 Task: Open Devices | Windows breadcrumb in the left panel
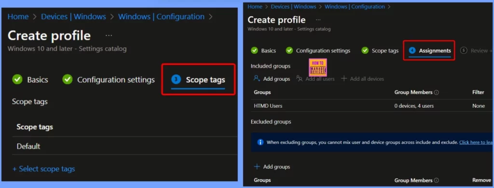tap(73, 17)
